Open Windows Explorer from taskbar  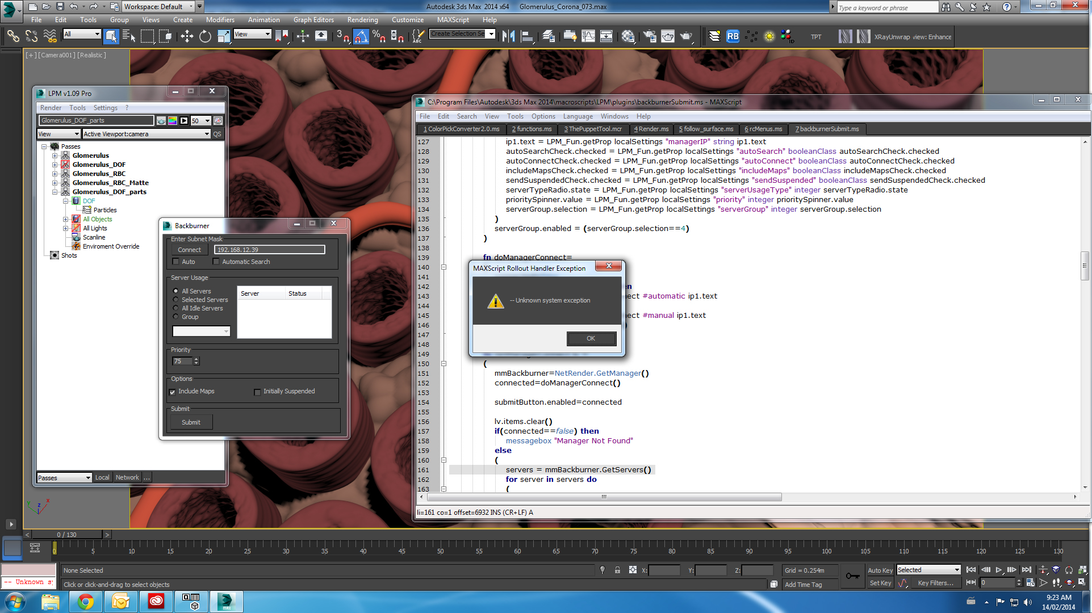pyautogui.click(x=51, y=601)
